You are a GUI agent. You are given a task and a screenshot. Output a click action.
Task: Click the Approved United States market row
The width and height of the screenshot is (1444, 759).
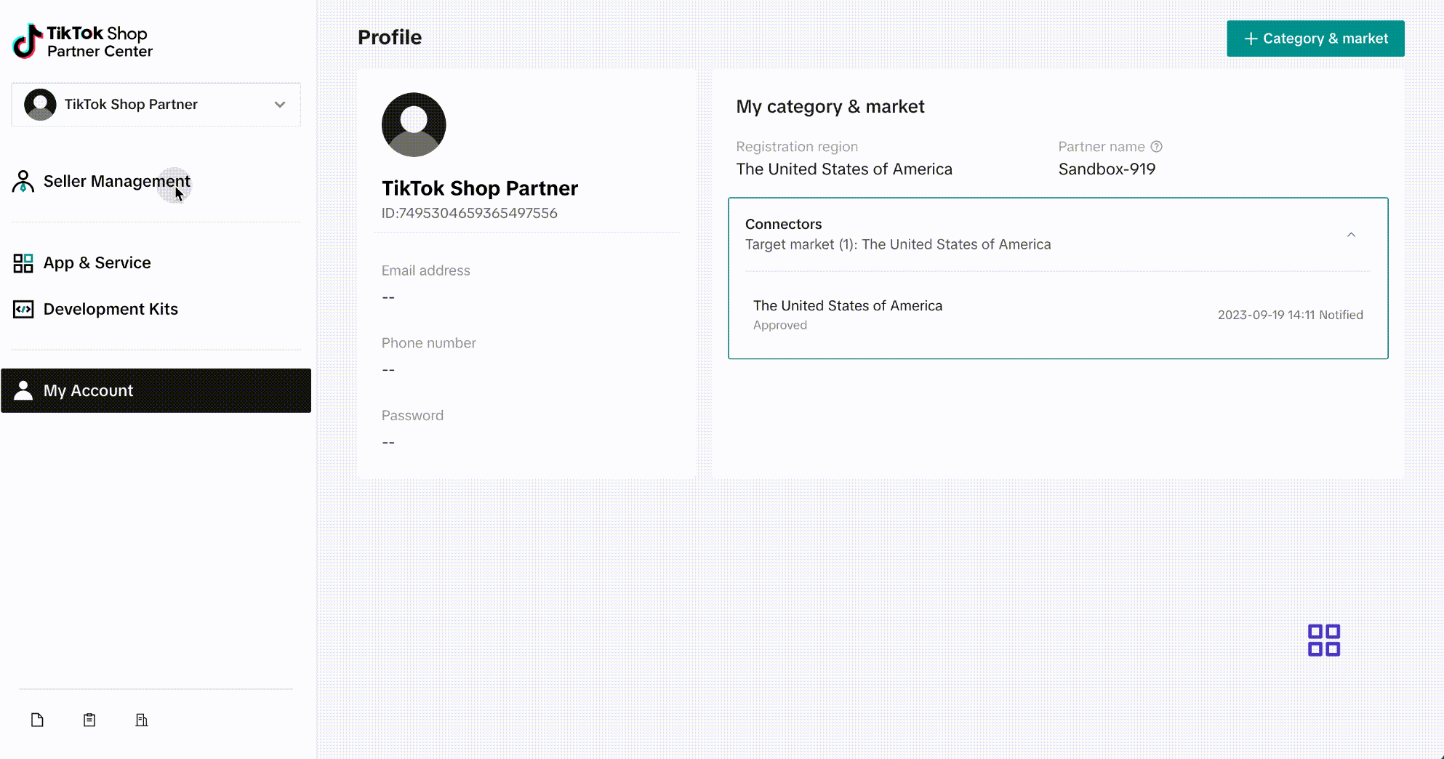pos(1058,315)
